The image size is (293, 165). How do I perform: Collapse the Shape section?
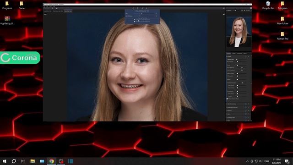point(227,56)
